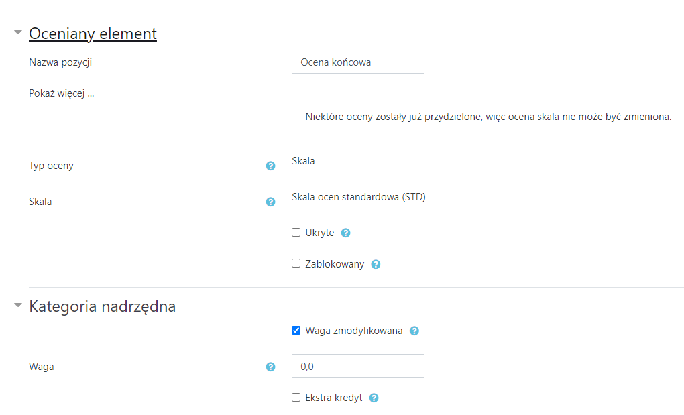Click into the Waga value field

tap(357, 366)
